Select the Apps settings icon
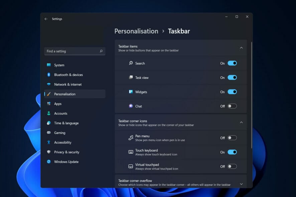The image size is (296, 197). tap(49, 104)
